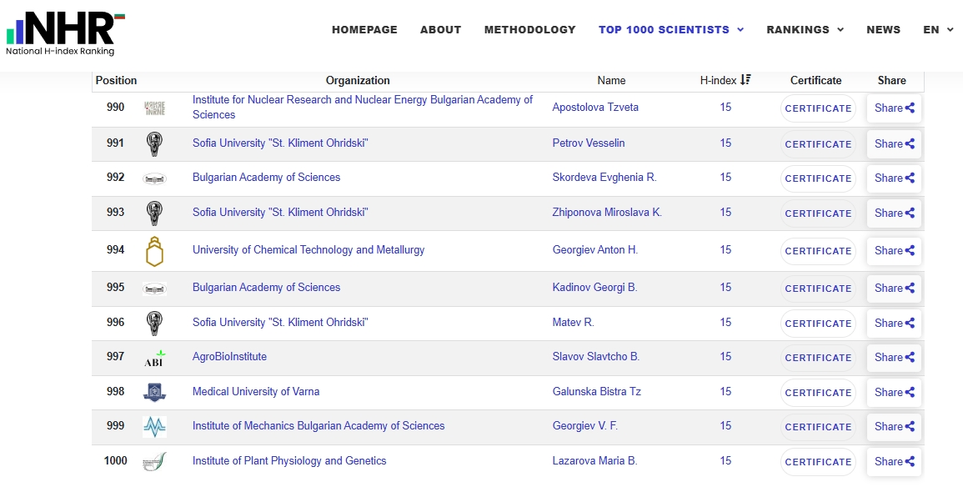Click the NHR National H-index Ranking logo
This screenshot has height=492, width=963.
coord(65,33)
